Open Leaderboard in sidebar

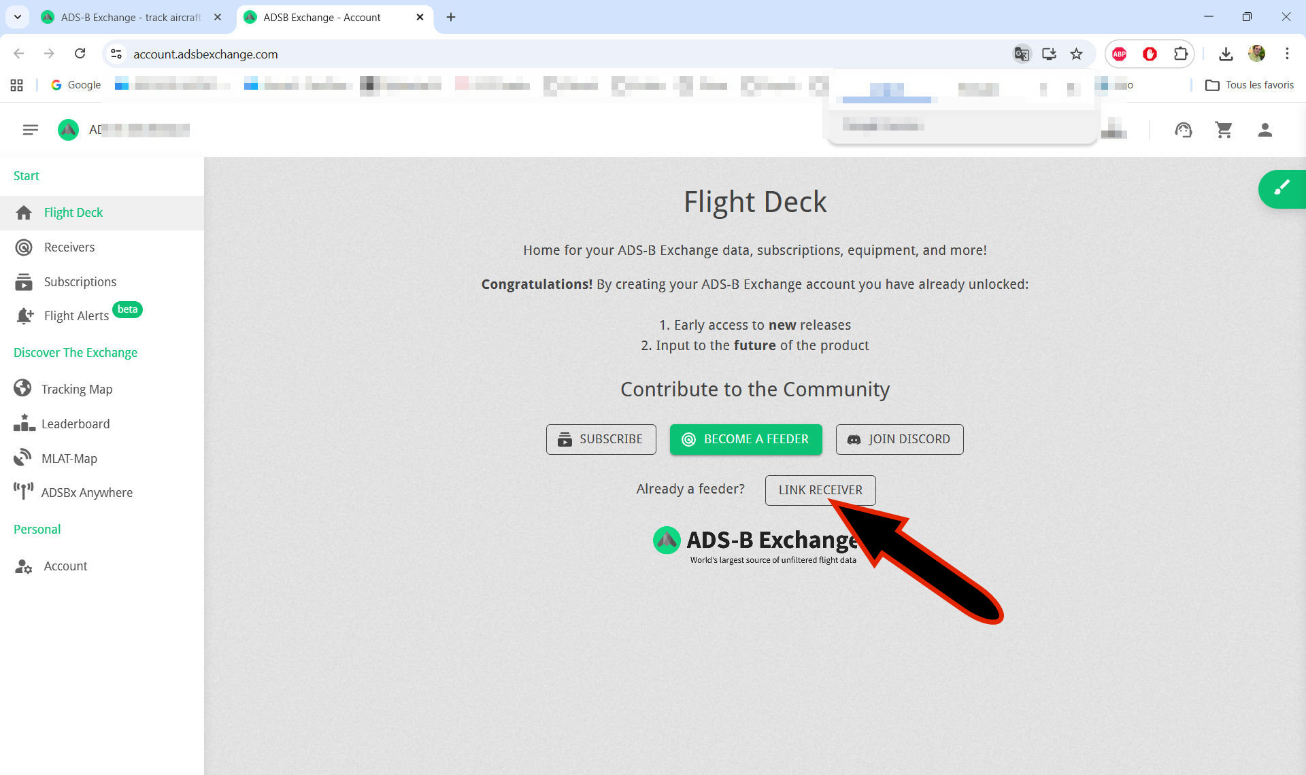102,424
